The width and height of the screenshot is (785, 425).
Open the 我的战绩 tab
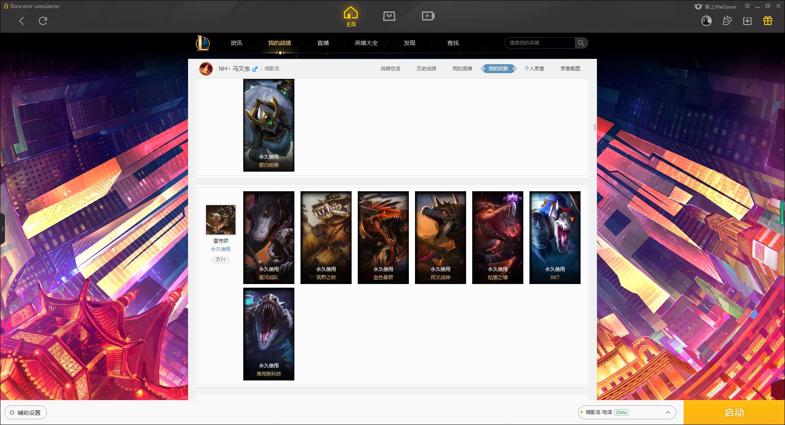pos(280,43)
